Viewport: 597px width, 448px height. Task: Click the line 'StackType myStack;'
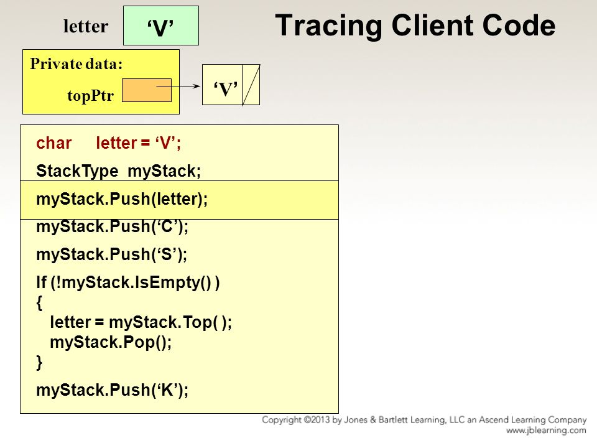(x=118, y=171)
